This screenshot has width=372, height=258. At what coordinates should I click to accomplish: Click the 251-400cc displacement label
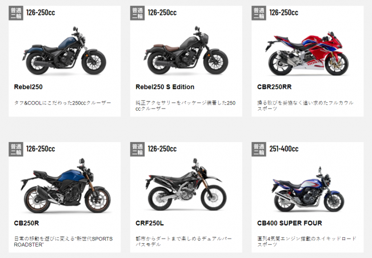coord(284,149)
